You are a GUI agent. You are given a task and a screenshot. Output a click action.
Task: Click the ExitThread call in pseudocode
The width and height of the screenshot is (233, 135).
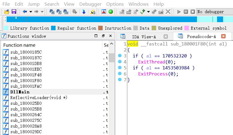(152, 62)
